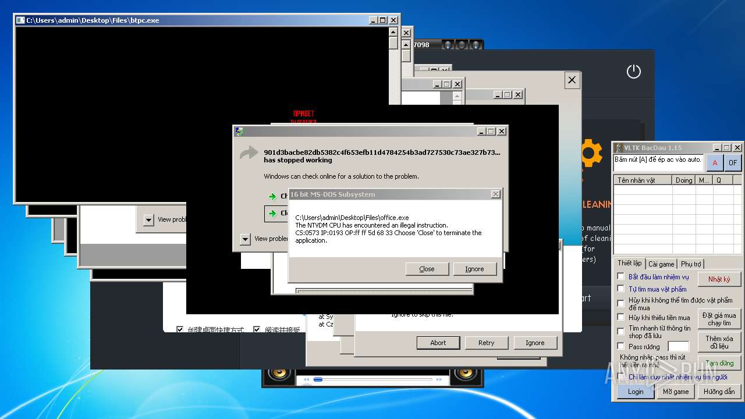Click the rewind arrows beside the player slider
The image size is (745, 419).
pyautogui.click(x=306, y=379)
